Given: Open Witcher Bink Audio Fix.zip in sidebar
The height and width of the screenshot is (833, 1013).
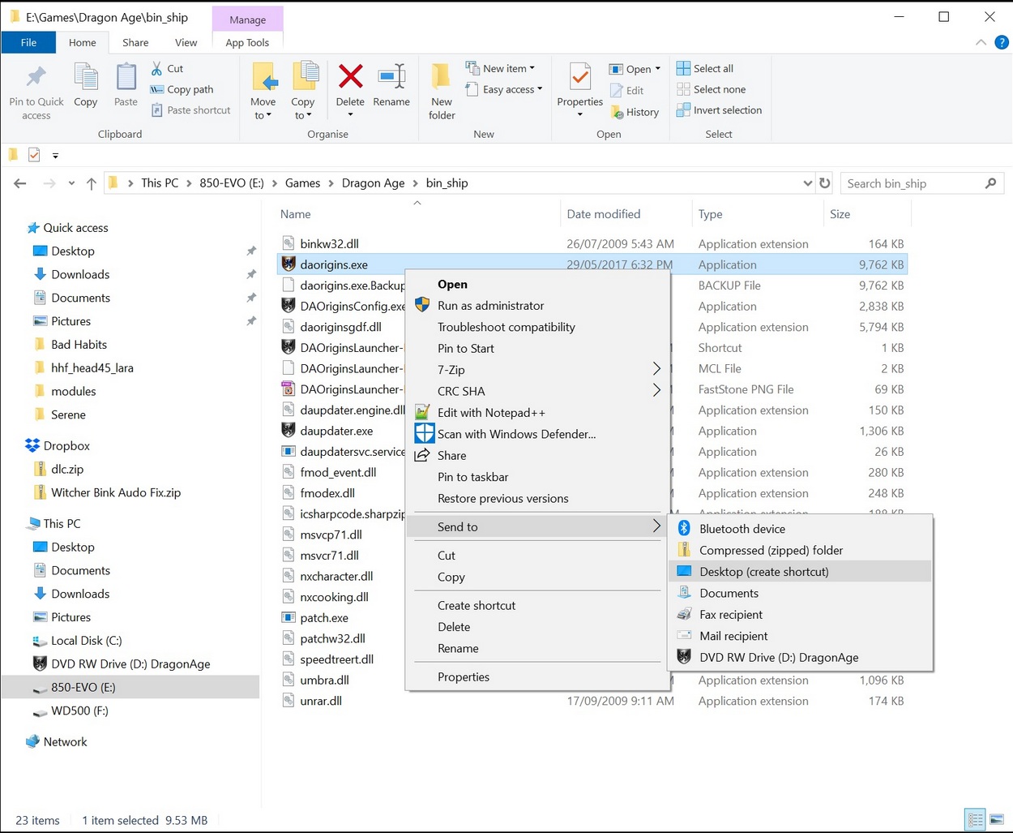Looking at the screenshot, I should pyautogui.click(x=116, y=492).
